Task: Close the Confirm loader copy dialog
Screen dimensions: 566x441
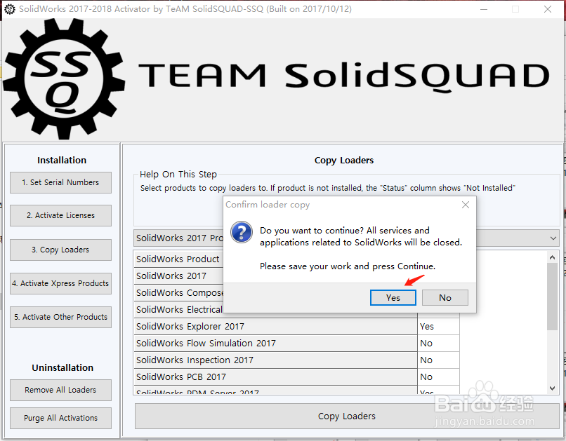Action: coord(466,205)
